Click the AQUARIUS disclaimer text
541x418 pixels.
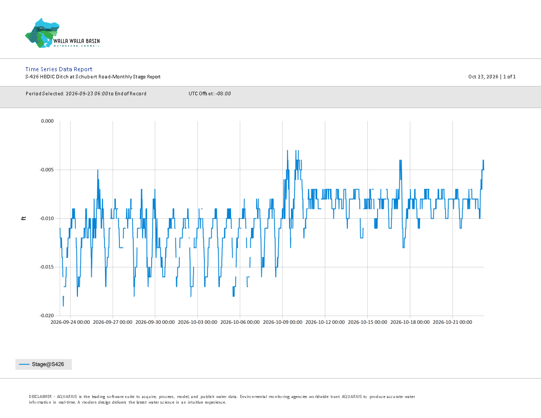coord(222,400)
